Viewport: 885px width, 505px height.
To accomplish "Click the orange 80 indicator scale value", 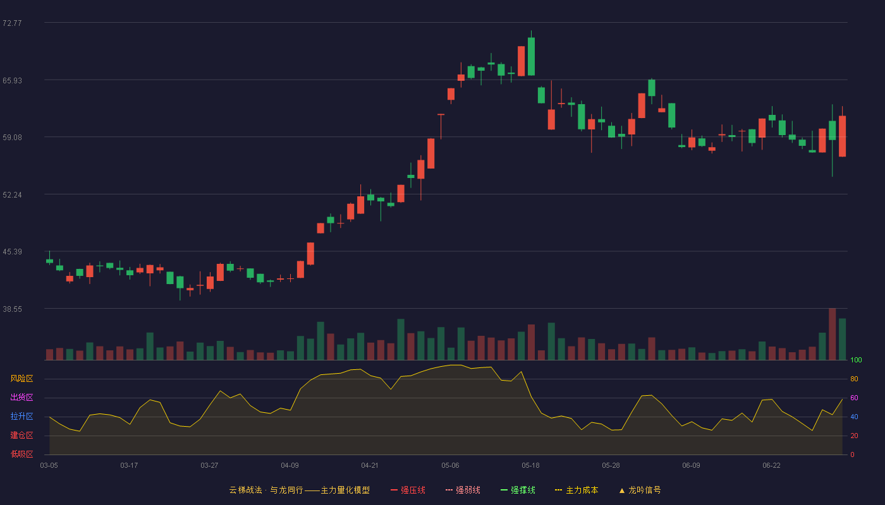I will click(854, 379).
